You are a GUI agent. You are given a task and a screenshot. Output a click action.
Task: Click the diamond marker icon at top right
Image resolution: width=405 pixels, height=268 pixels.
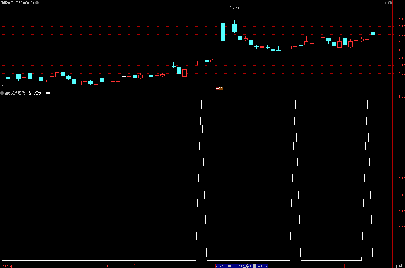click(x=385, y=3)
